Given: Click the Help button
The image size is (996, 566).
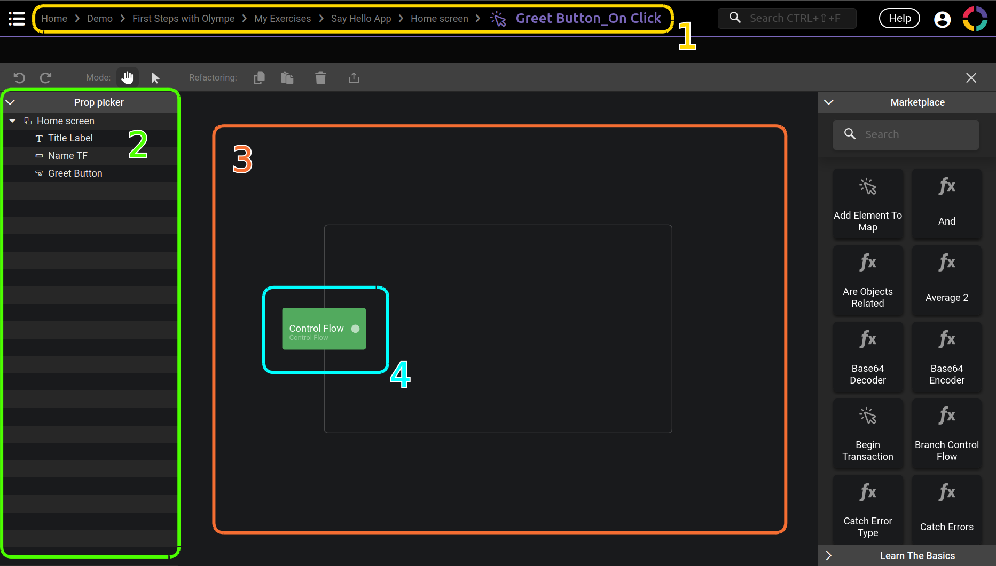Looking at the screenshot, I should click(899, 19).
